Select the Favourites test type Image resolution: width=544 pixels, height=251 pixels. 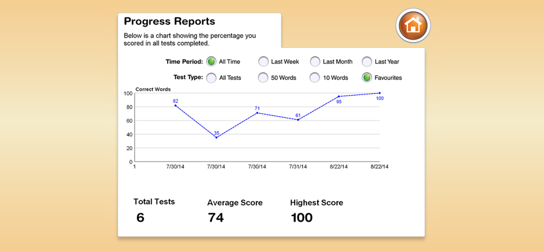point(367,78)
